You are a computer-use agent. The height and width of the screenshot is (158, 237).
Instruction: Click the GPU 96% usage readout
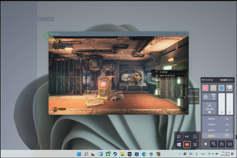[194, 96]
